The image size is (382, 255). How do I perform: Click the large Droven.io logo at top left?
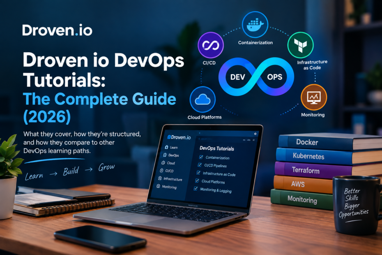pyautogui.click(x=57, y=30)
